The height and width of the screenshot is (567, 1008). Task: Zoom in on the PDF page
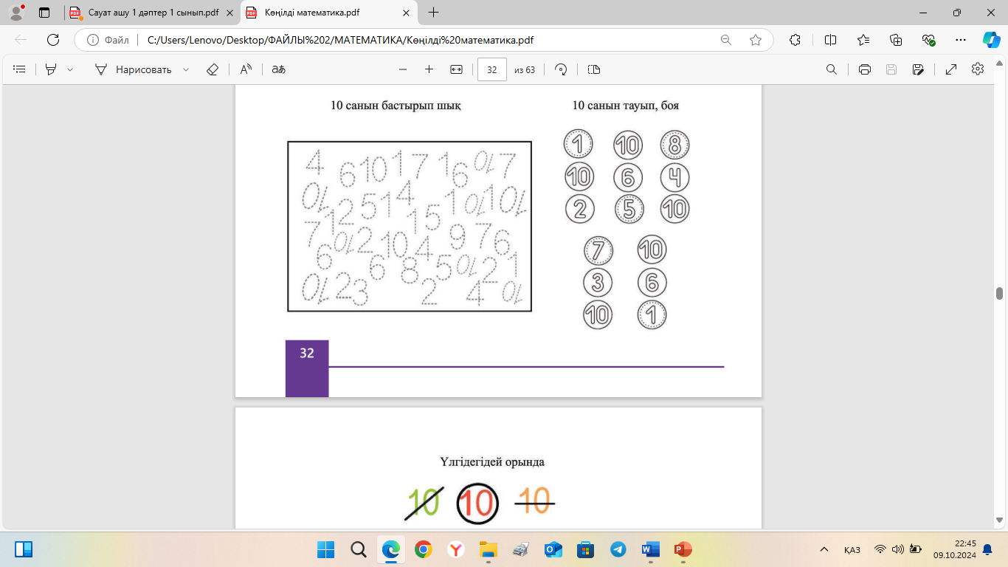[429, 69]
